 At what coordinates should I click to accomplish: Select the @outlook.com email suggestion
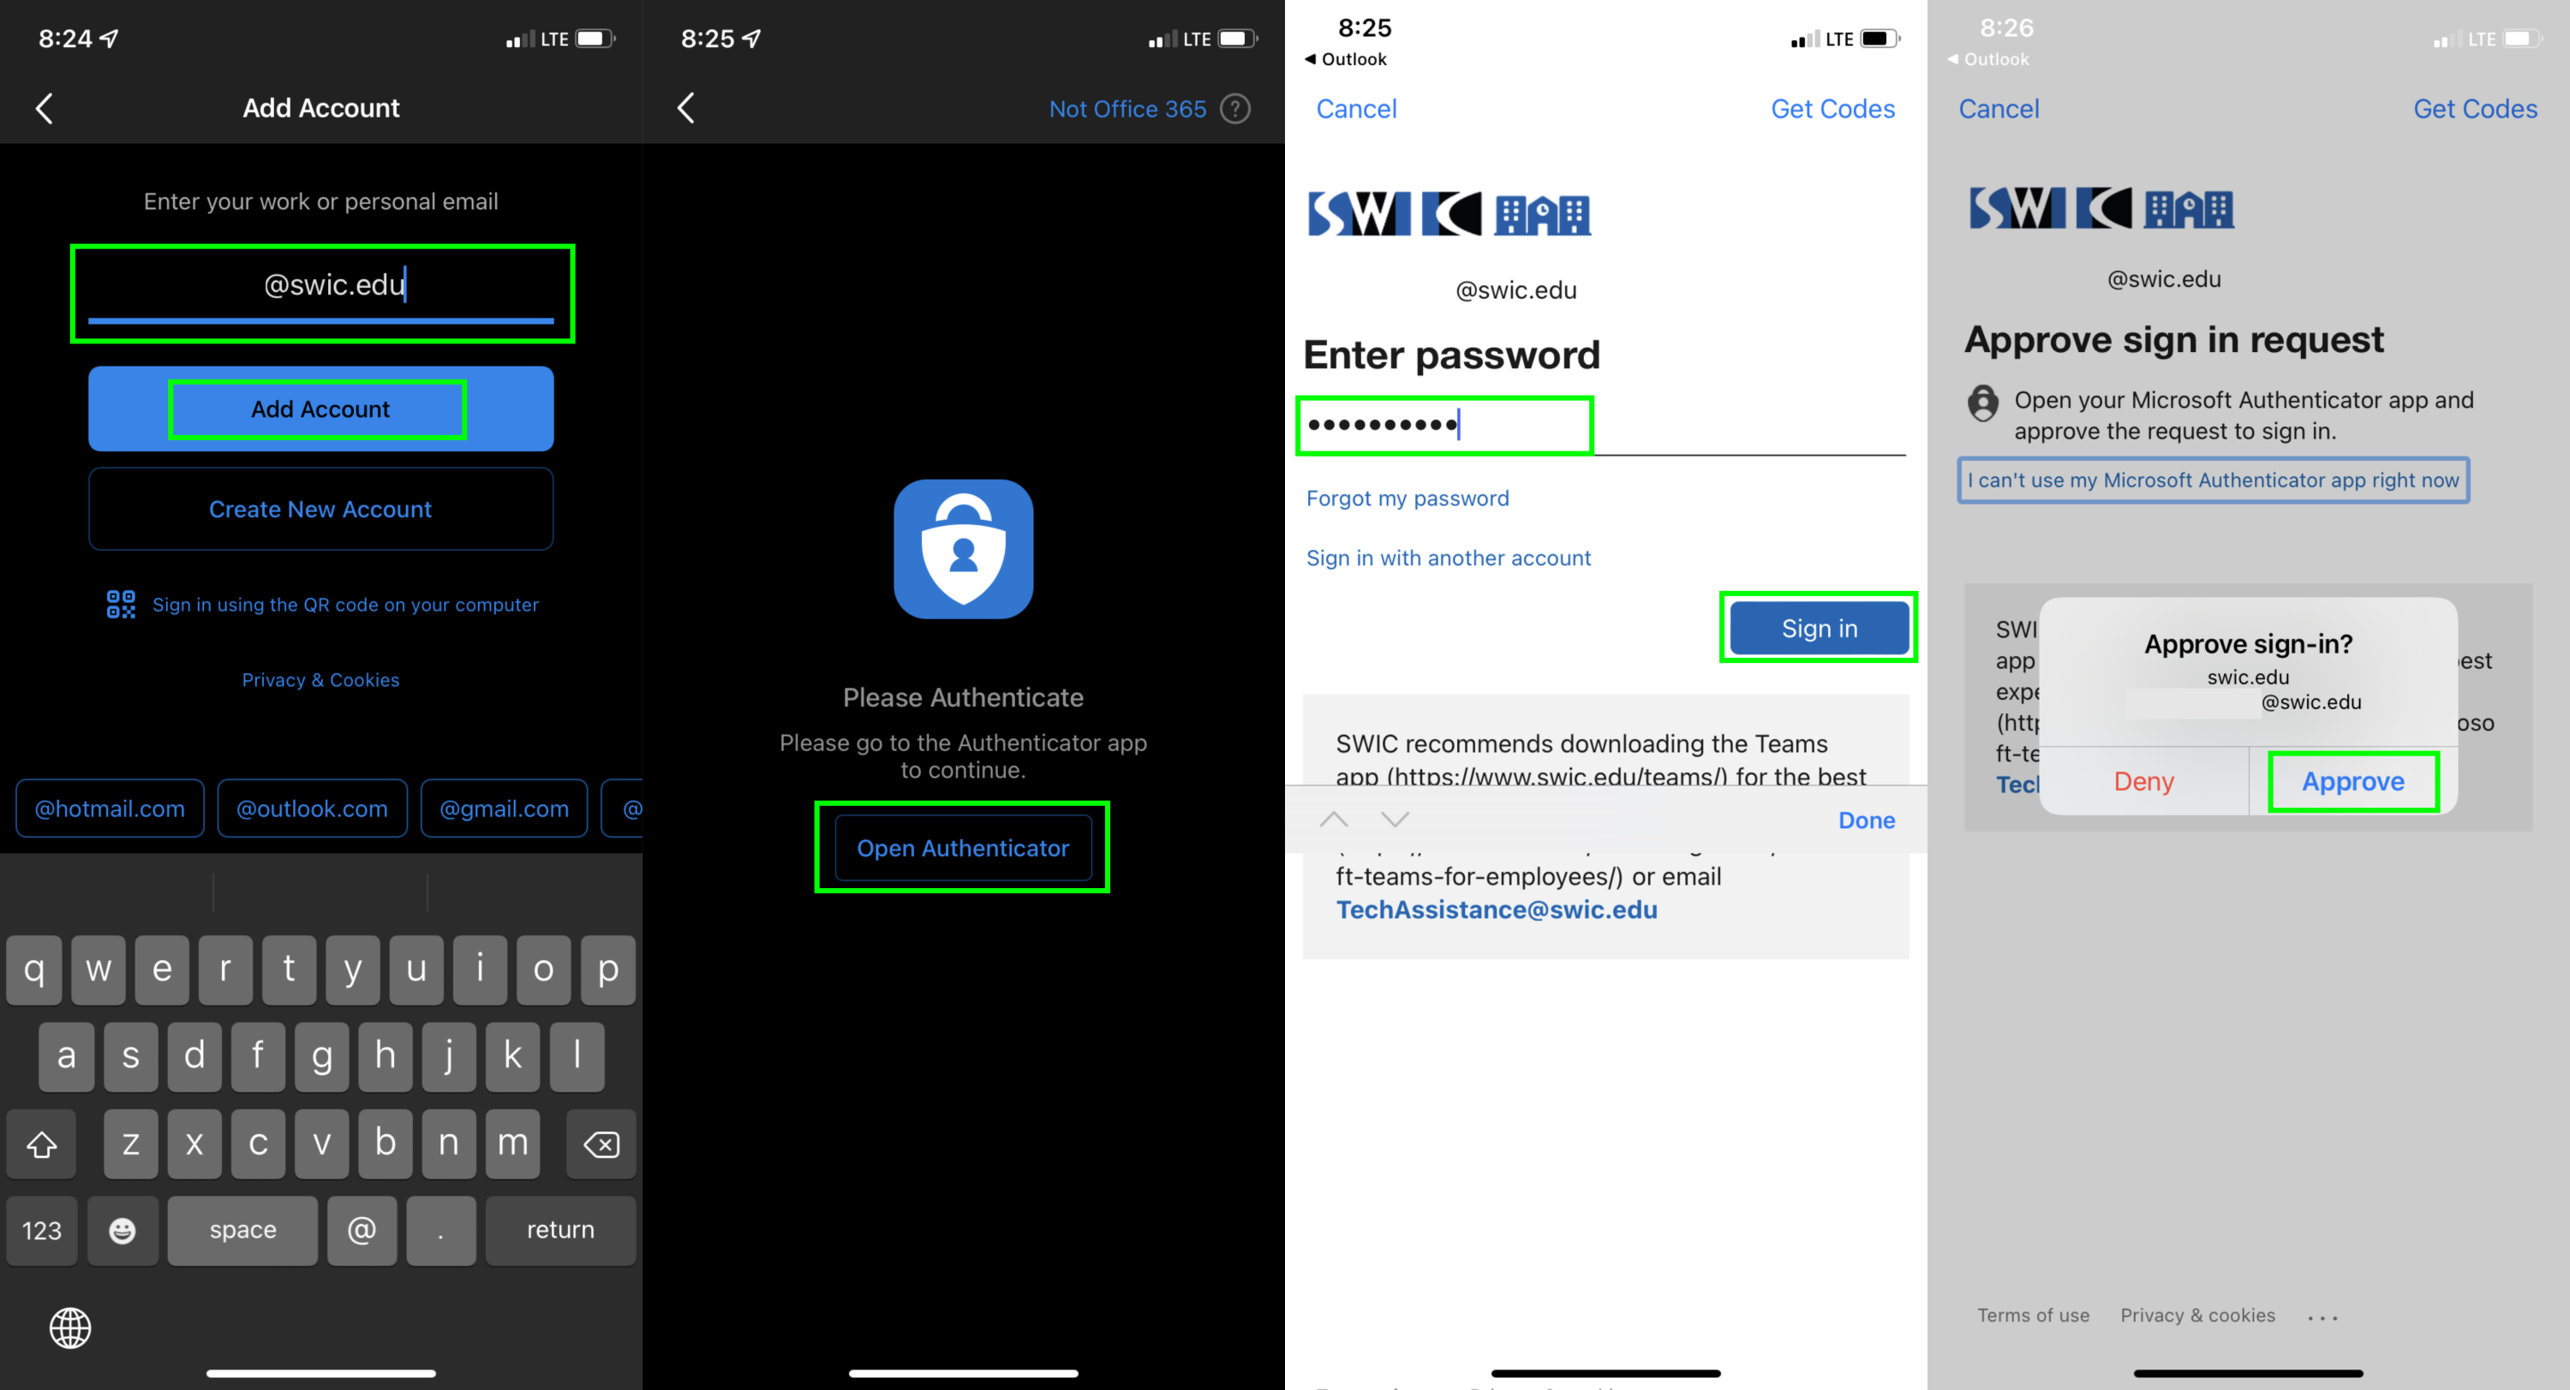(x=308, y=806)
